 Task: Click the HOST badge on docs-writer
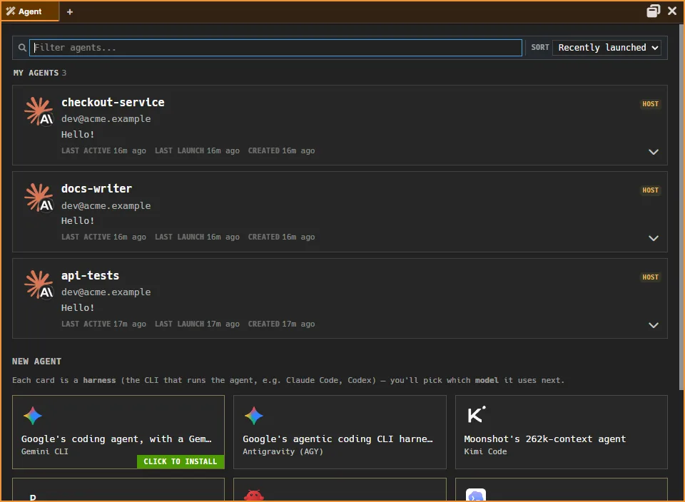pos(650,190)
